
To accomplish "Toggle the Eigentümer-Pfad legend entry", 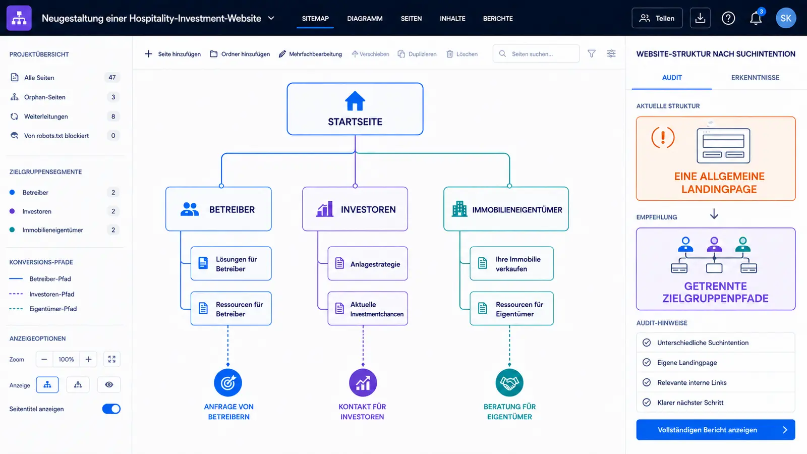I will coord(43,309).
